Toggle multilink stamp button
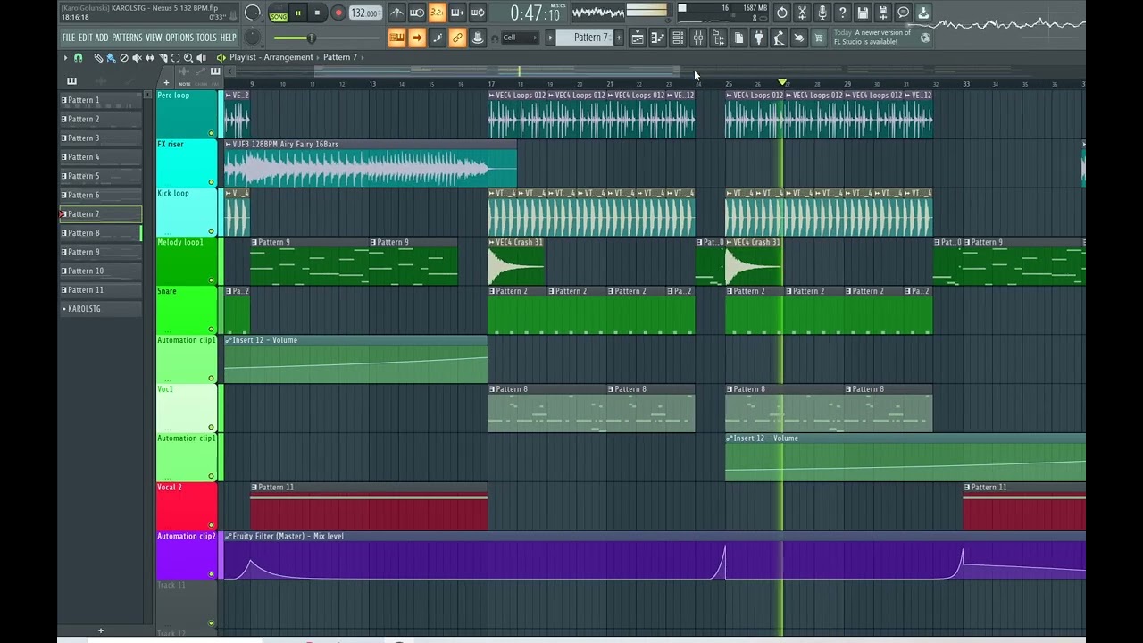1143x643 pixels. click(478, 38)
